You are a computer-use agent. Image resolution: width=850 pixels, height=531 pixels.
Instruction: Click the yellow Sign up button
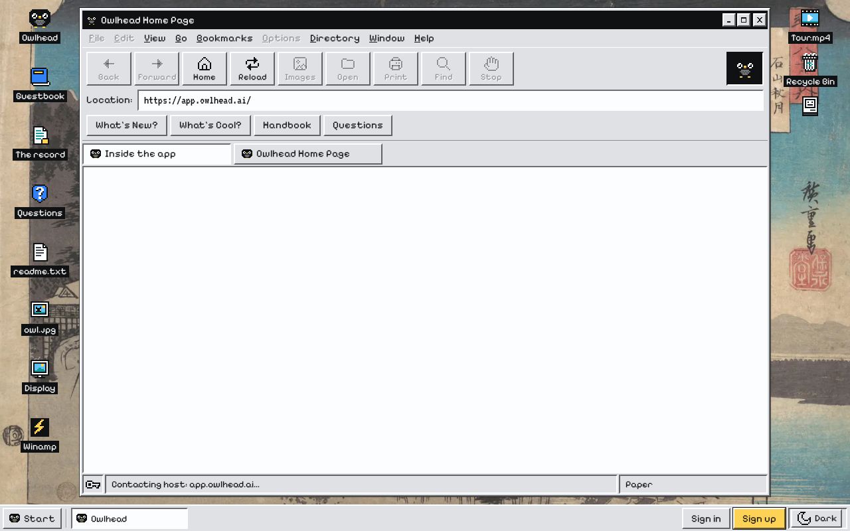pos(759,518)
